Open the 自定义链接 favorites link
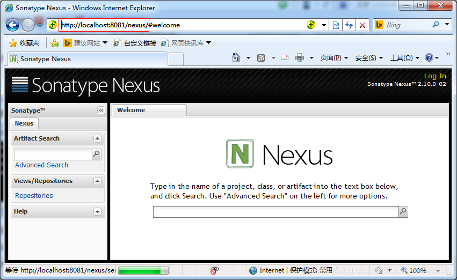Image resolution: width=457 pixels, height=280 pixels. 135,43
